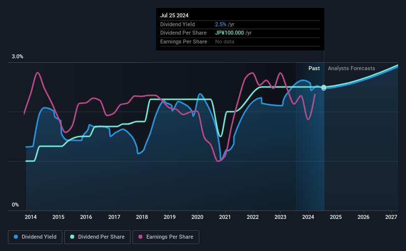Click the pink Earnings Per Share legend dot
The image size is (406, 251).
(140, 237)
